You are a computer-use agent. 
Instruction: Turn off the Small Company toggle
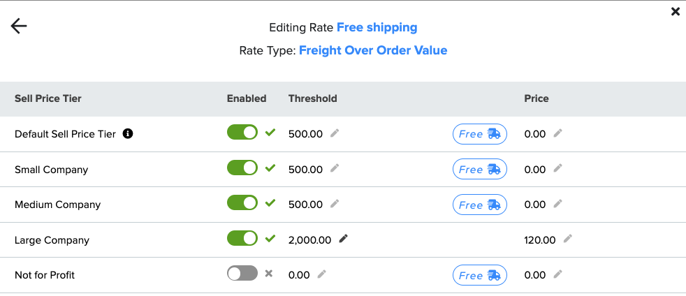click(x=242, y=168)
